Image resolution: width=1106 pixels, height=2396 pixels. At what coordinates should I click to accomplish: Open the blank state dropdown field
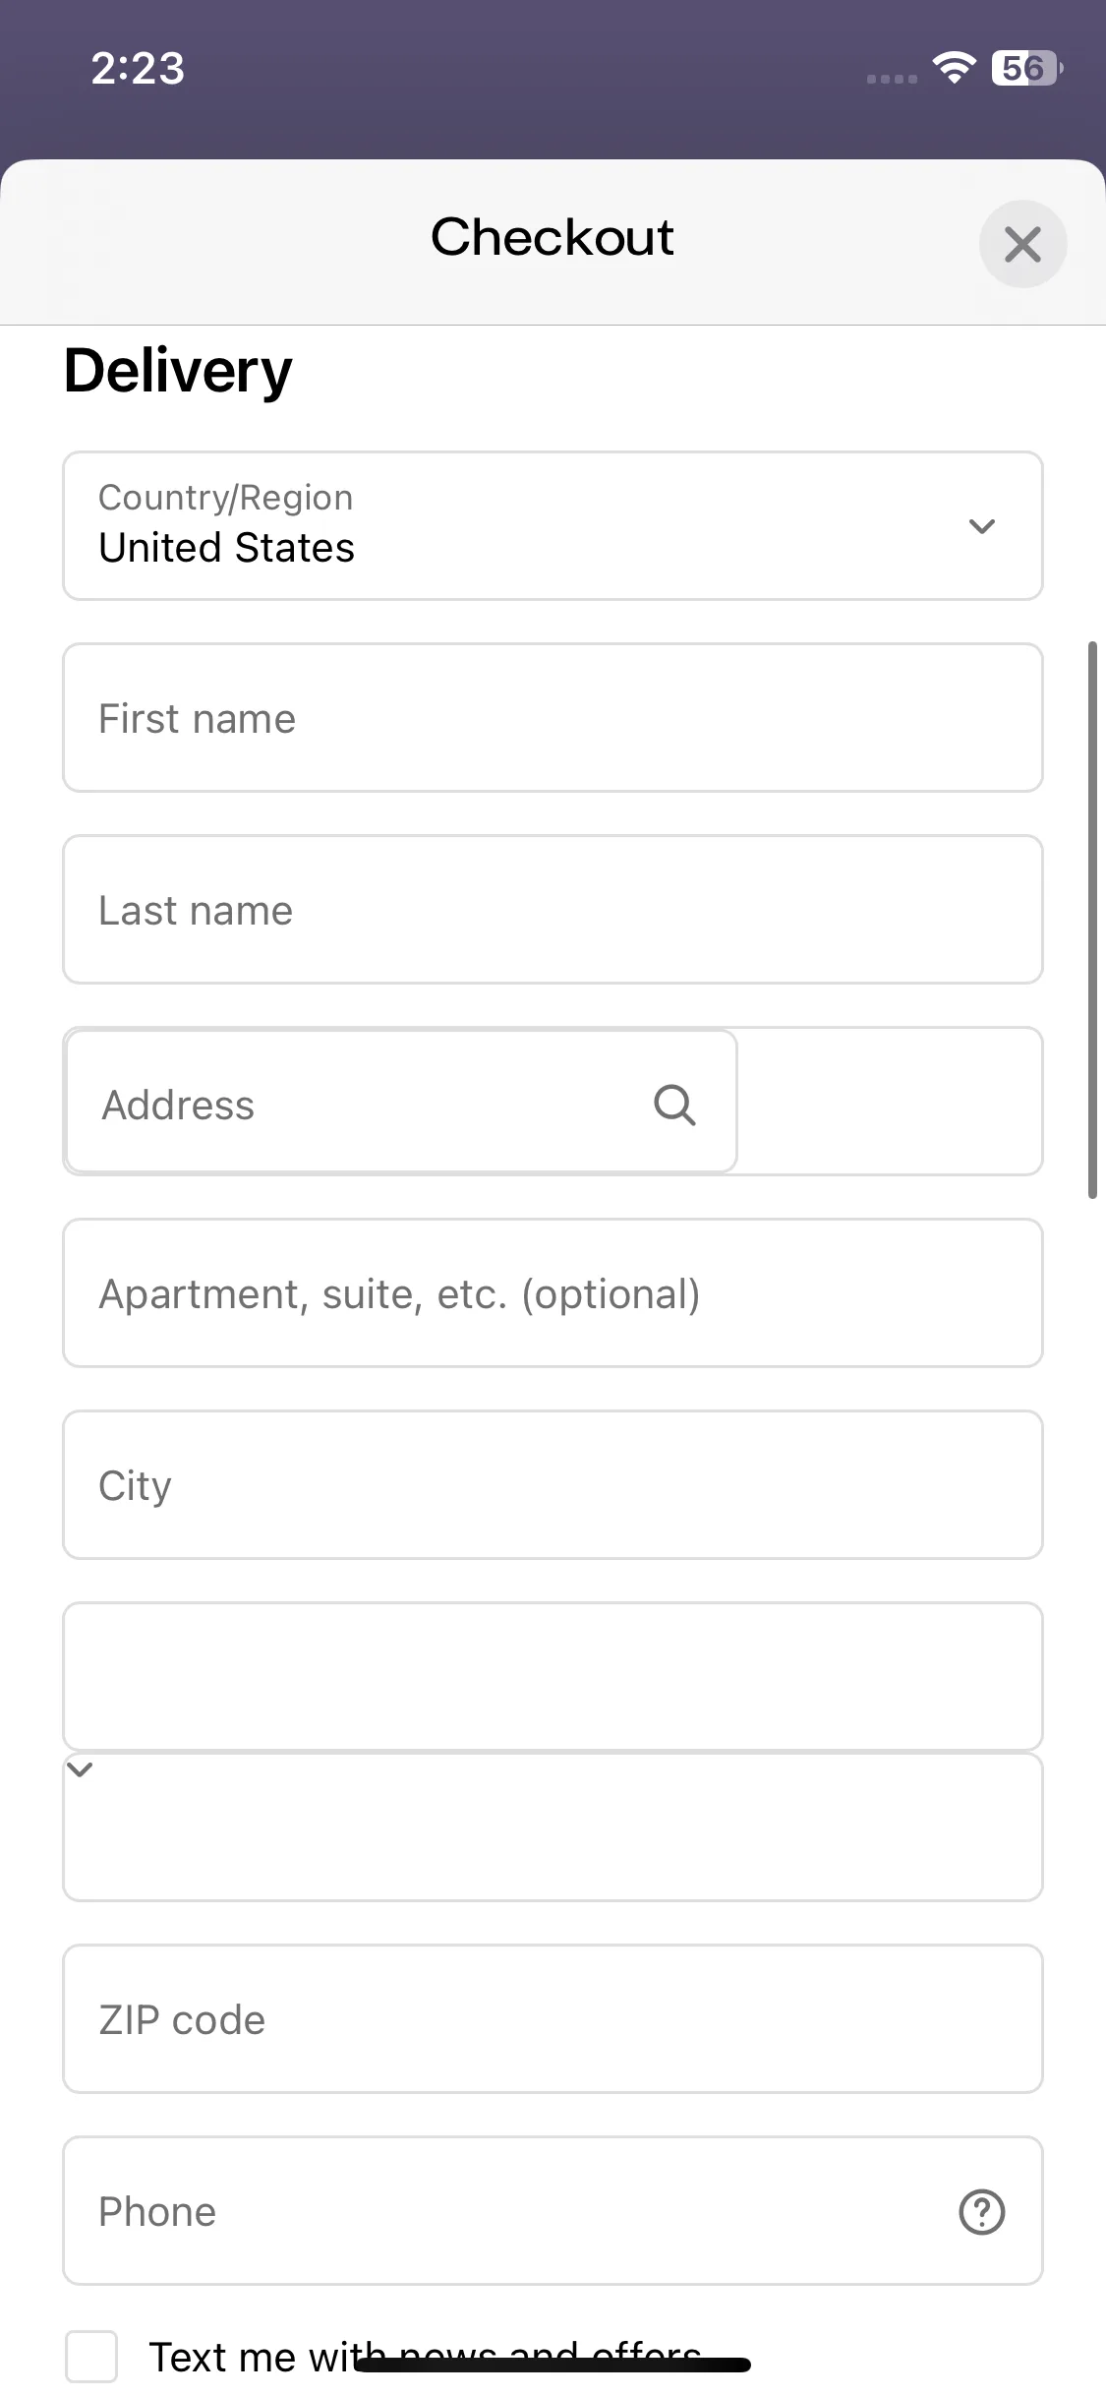(x=553, y=1677)
